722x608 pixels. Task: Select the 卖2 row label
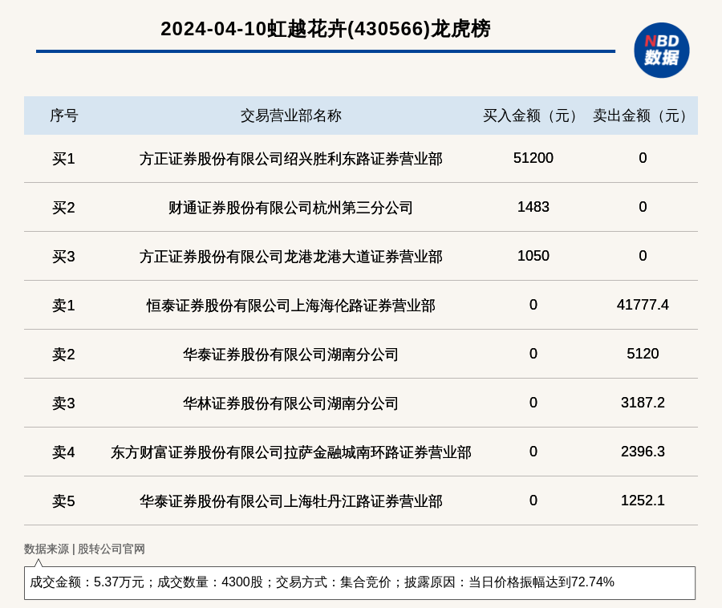pyautogui.click(x=63, y=355)
